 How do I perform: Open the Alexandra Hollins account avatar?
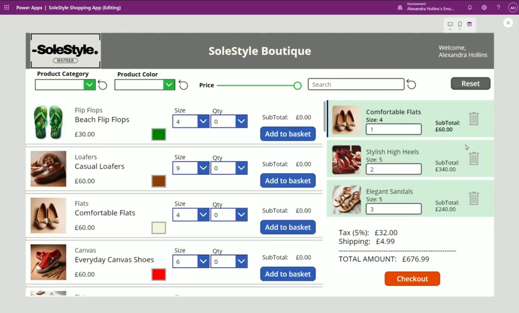point(513,7)
